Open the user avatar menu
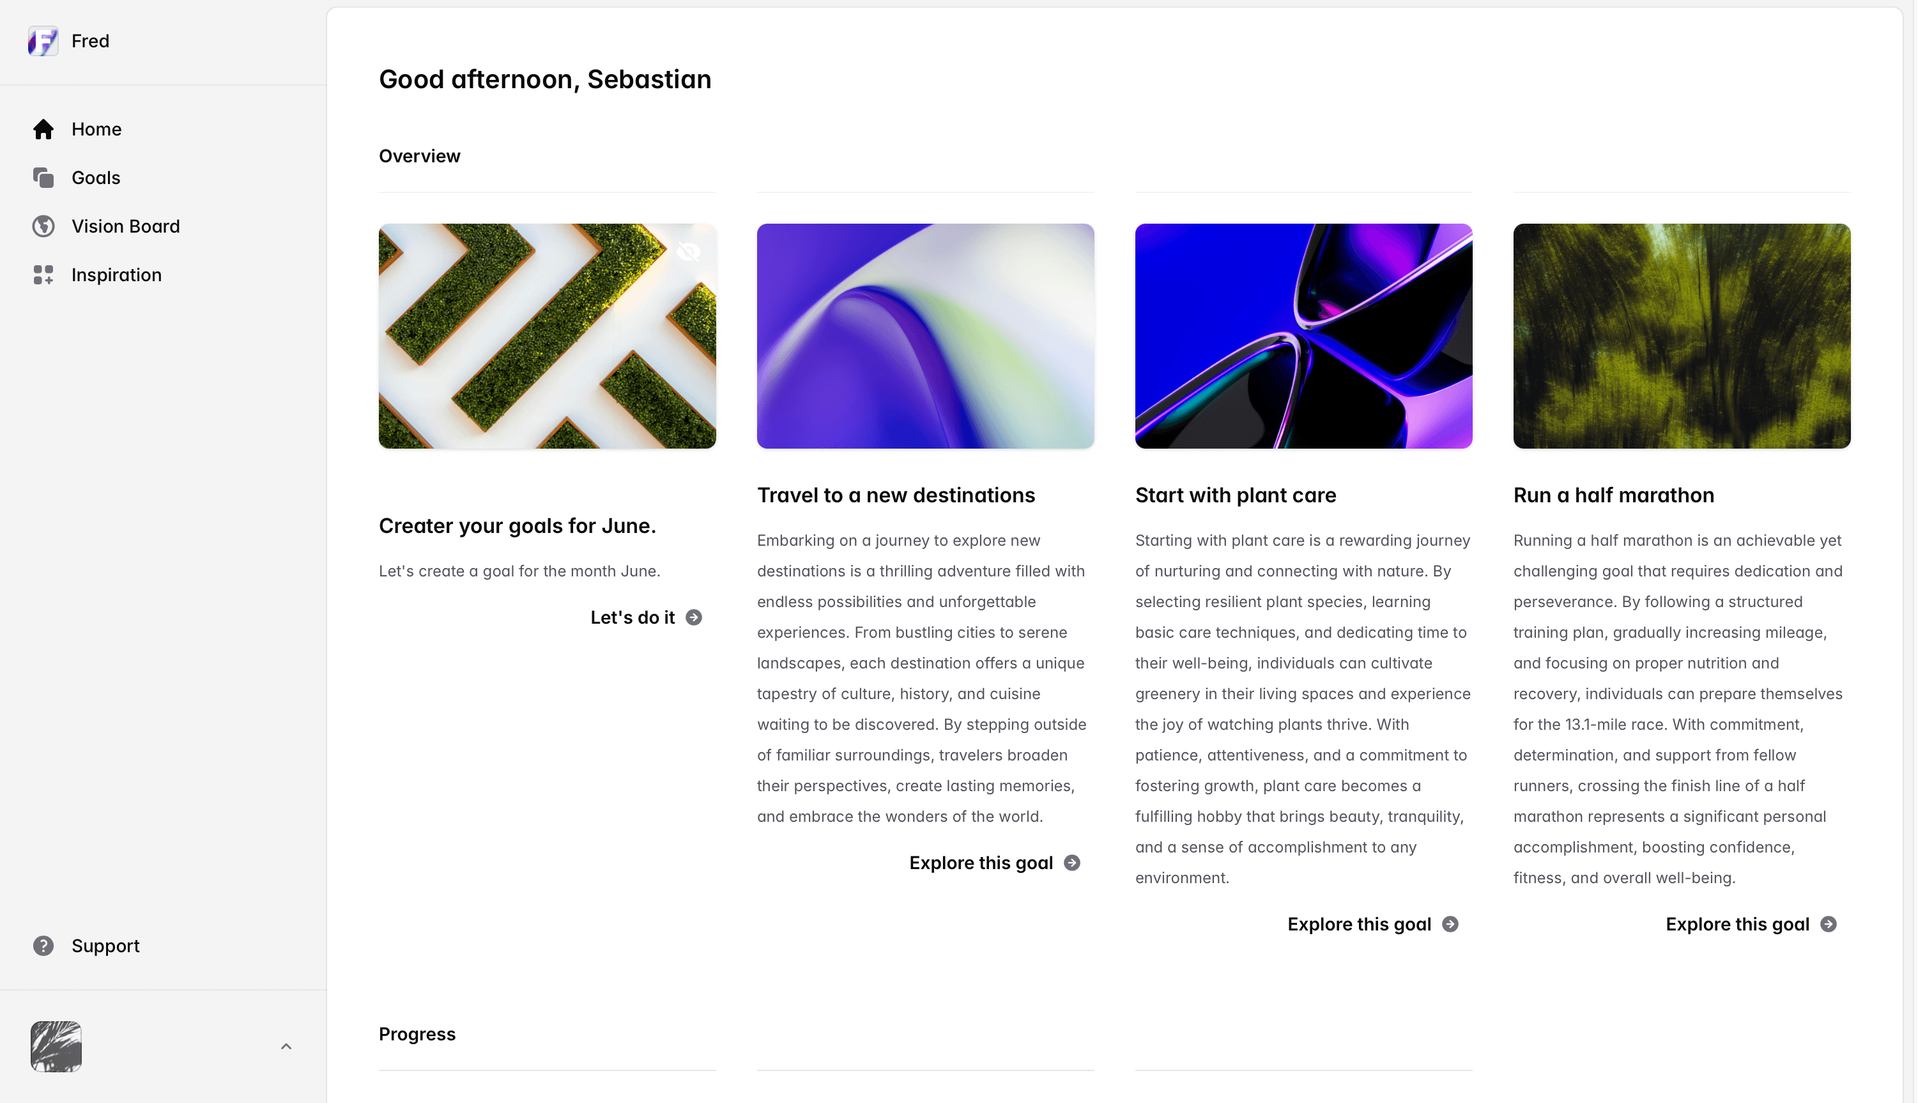The image size is (1918, 1103). click(56, 1046)
